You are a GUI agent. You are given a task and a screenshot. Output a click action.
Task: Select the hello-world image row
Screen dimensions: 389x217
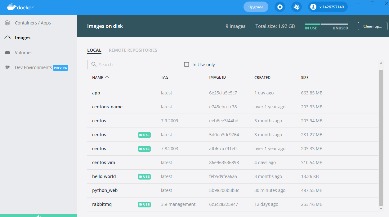[x=233, y=176]
